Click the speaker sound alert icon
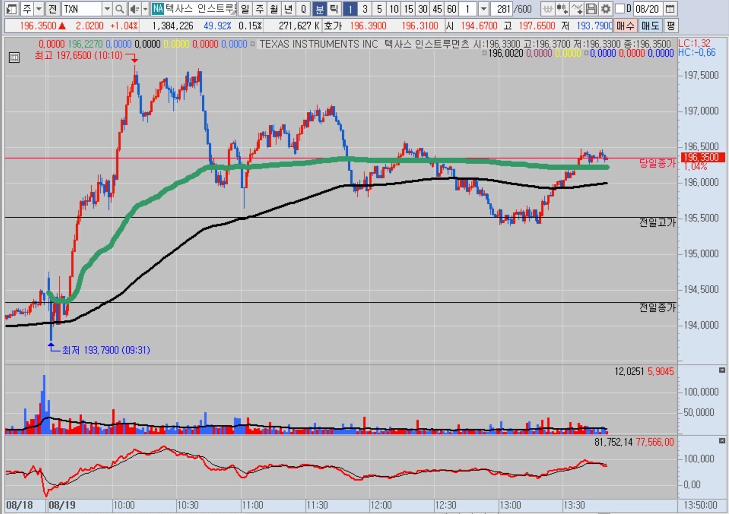This screenshot has height=514, width=729. 134,9
